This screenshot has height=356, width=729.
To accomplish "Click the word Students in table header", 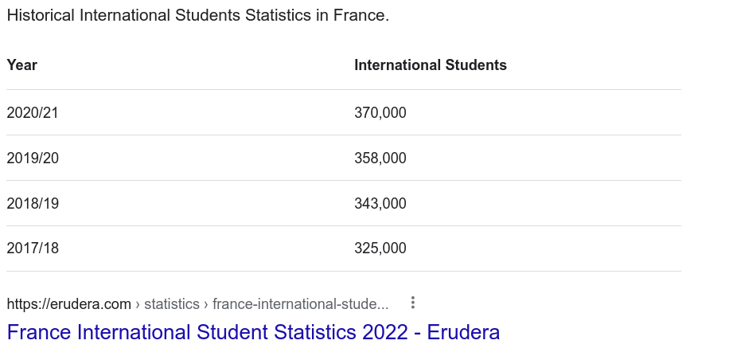I will point(476,65).
